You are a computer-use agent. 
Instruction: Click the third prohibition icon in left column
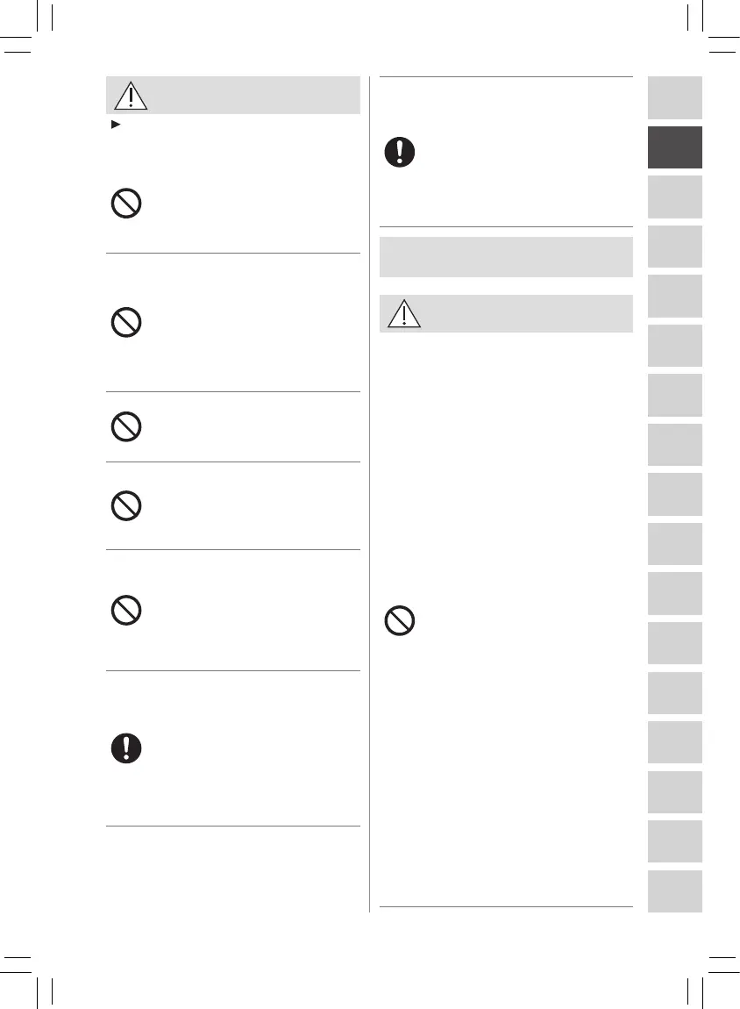click(126, 426)
